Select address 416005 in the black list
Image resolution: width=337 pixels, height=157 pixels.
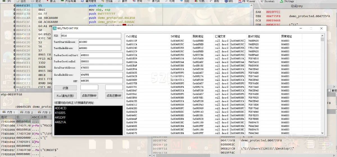pos(61,113)
